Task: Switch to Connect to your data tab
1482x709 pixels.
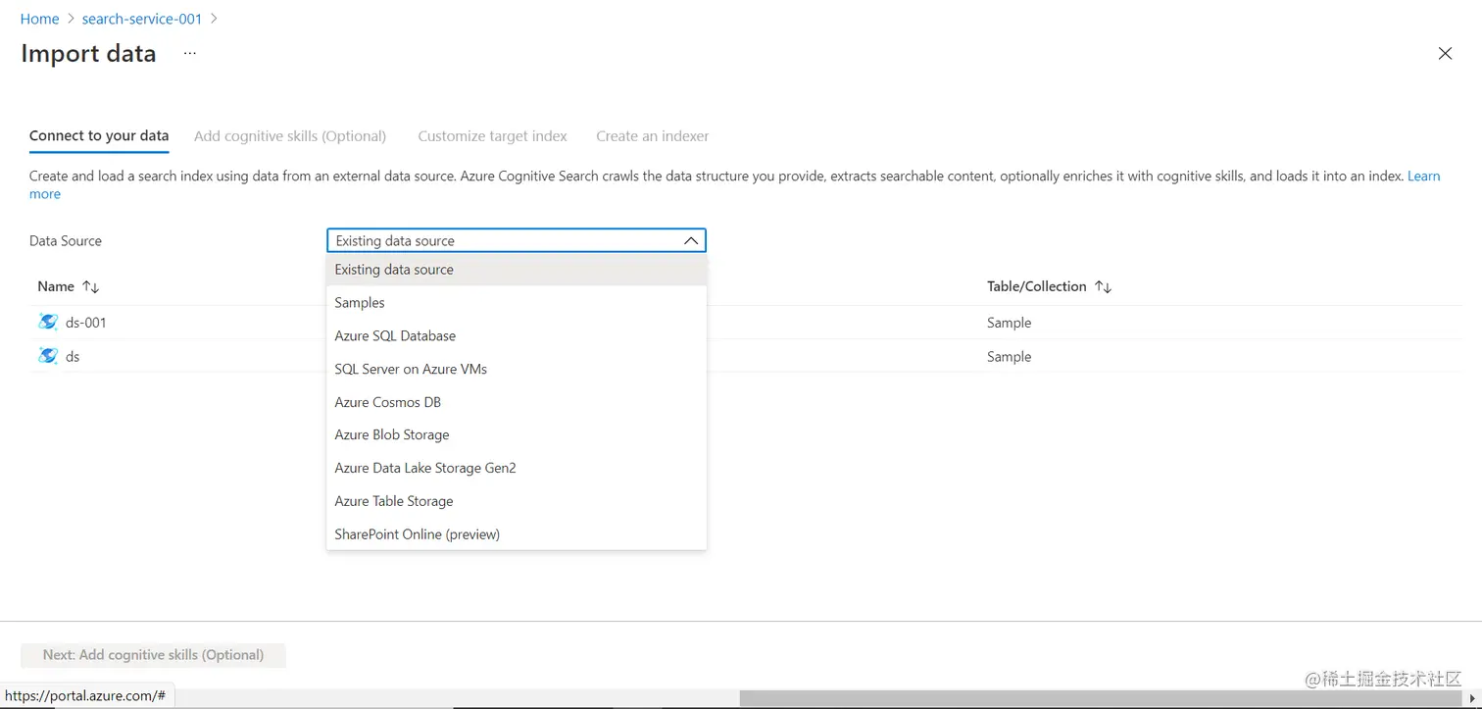Action: tap(99, 136)
